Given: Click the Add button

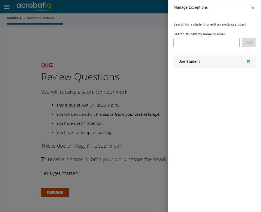Looking at the screenshot, I should click(248, 43).
